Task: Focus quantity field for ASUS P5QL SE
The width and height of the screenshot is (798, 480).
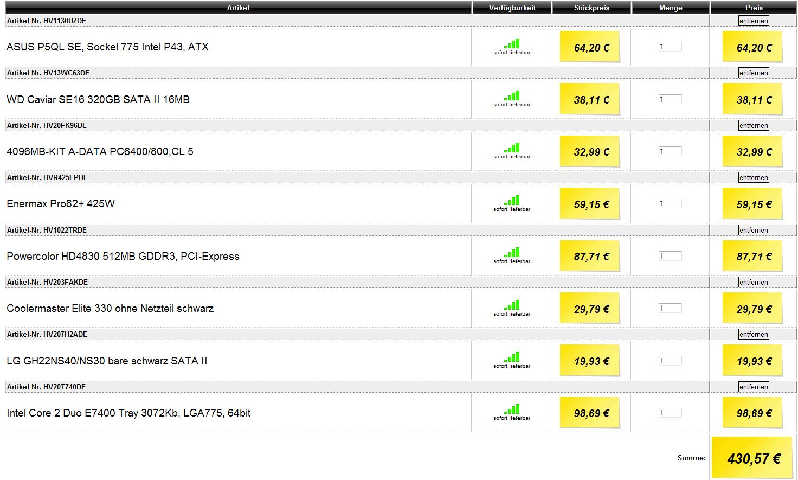Action: 670,47
